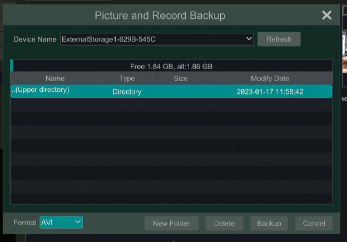This screenshot has height=242, width=347.
Task: Click the date 2023-01-17 11:58:42 cell
Action: click(270, 92)
